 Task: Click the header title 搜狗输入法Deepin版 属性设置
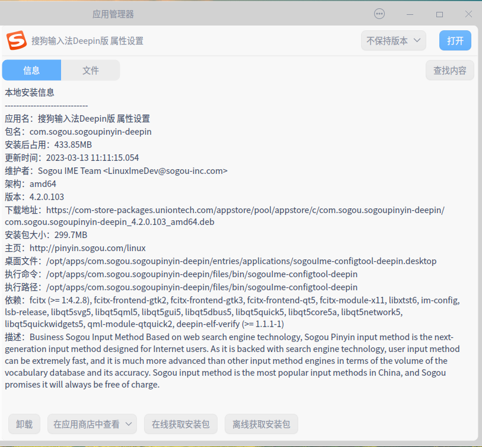[87, 40]
